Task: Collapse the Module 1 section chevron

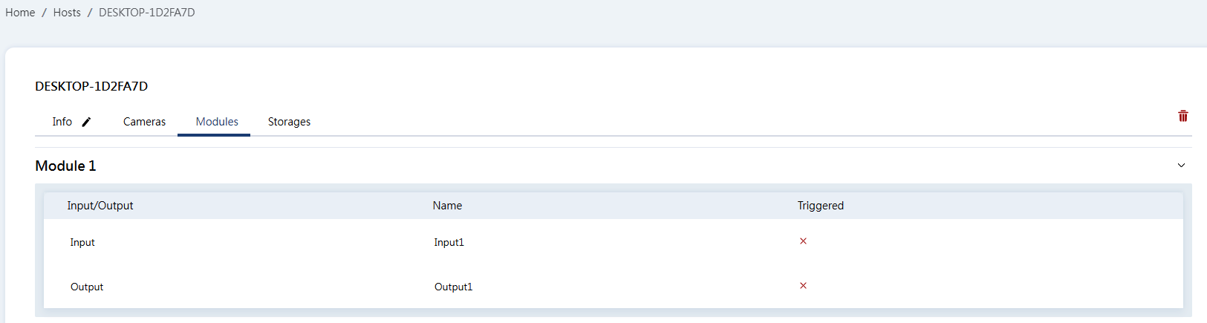Action: click(x=1181, y=166)
